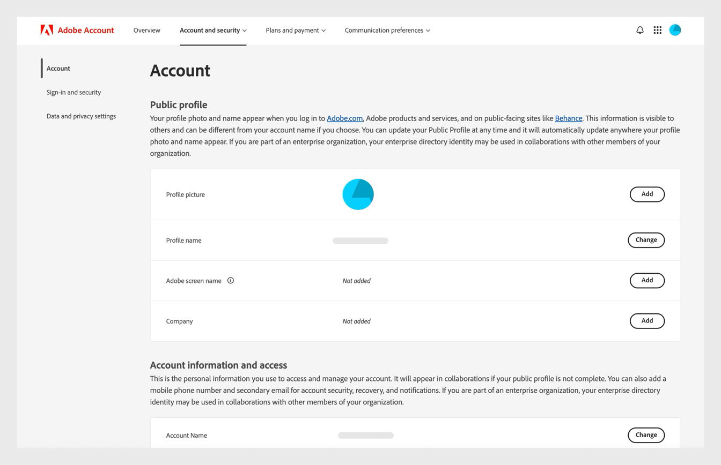Select Sign-in and security in the sidebar
This screenshot has width=721, height=465.
(73, 92)
